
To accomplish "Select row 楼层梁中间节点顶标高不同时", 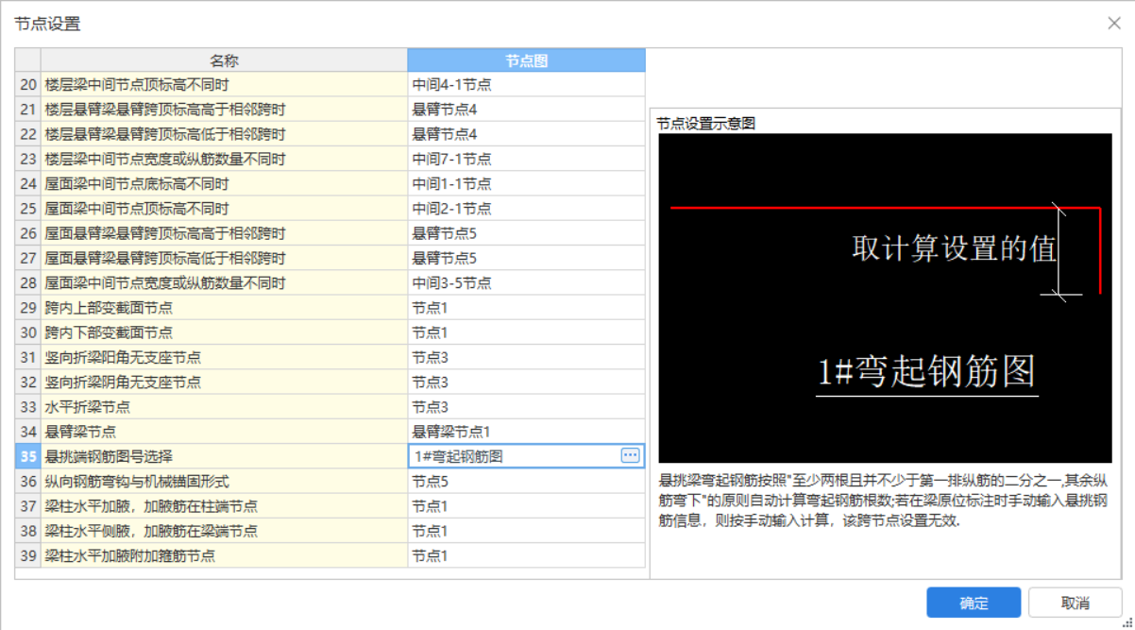I will [x=224, y=85].
